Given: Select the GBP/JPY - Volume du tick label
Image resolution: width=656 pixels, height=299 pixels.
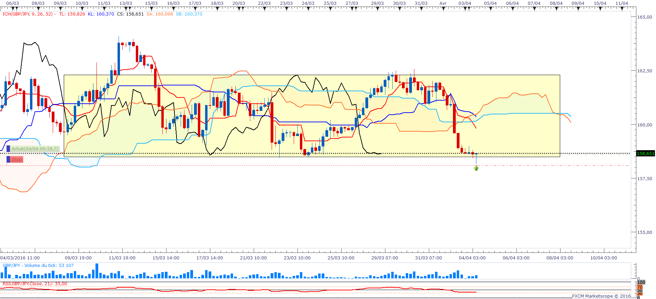Looking at the screenshot, I should click(38, 266).
